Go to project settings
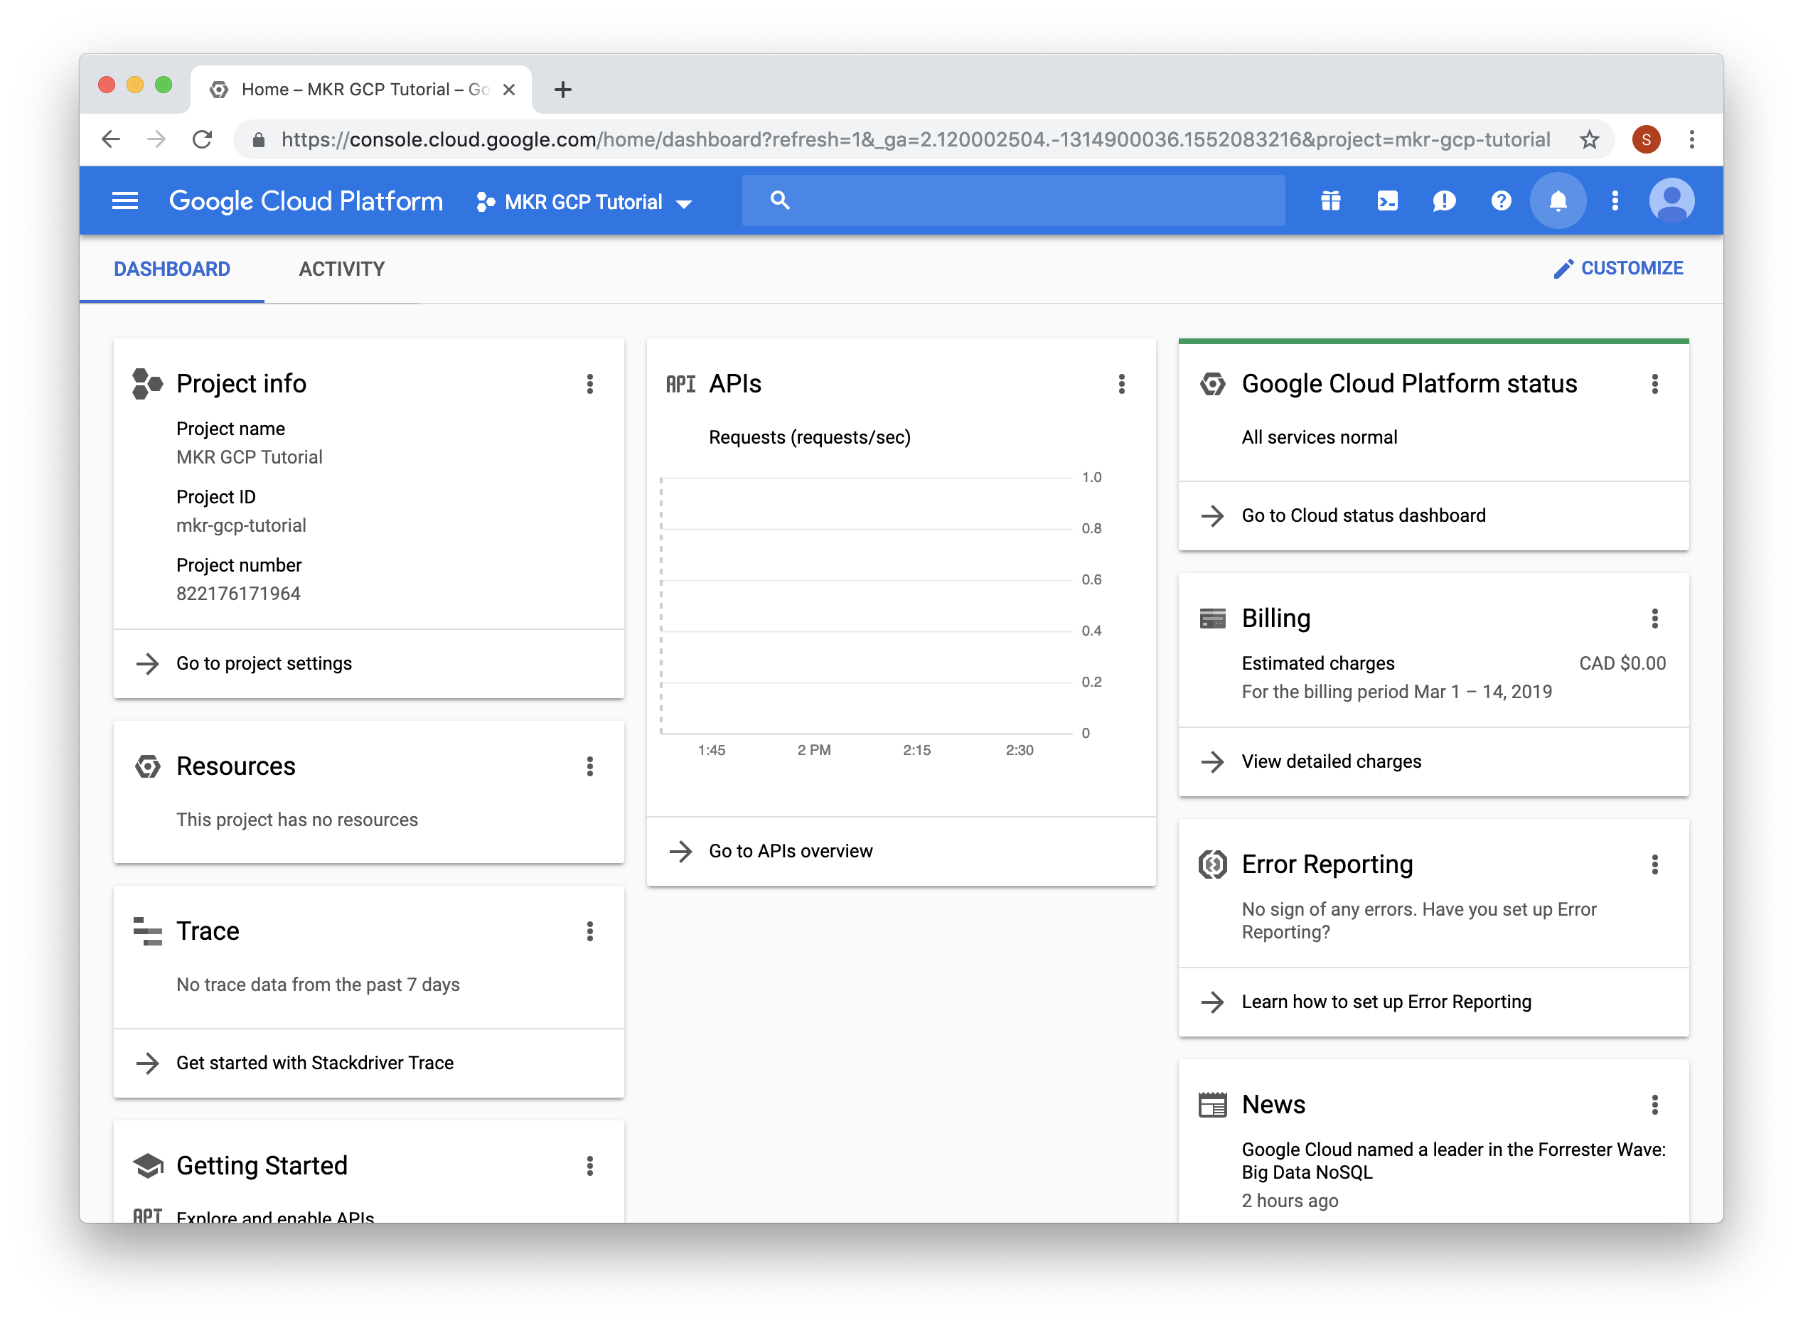Screen dimensions: 1803x1328 [x=264, y=663]
